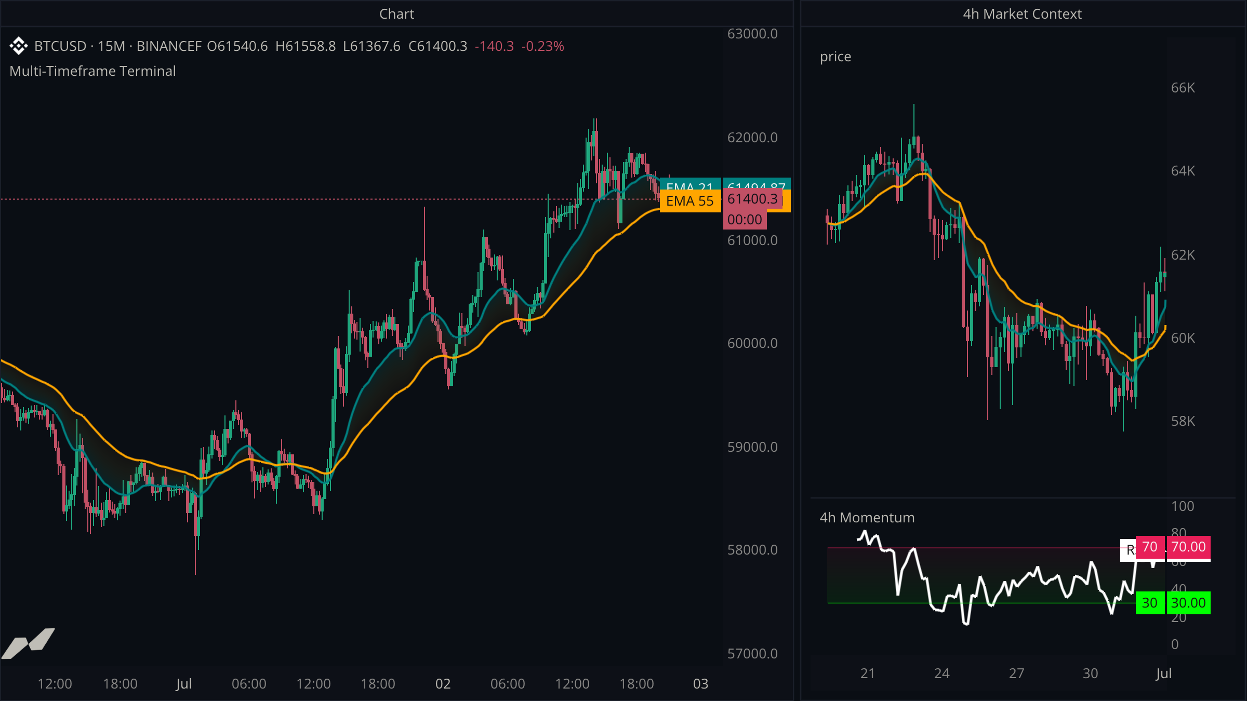Click the green 30 level label
The image size is (1247, 701).
[1150, 603]
